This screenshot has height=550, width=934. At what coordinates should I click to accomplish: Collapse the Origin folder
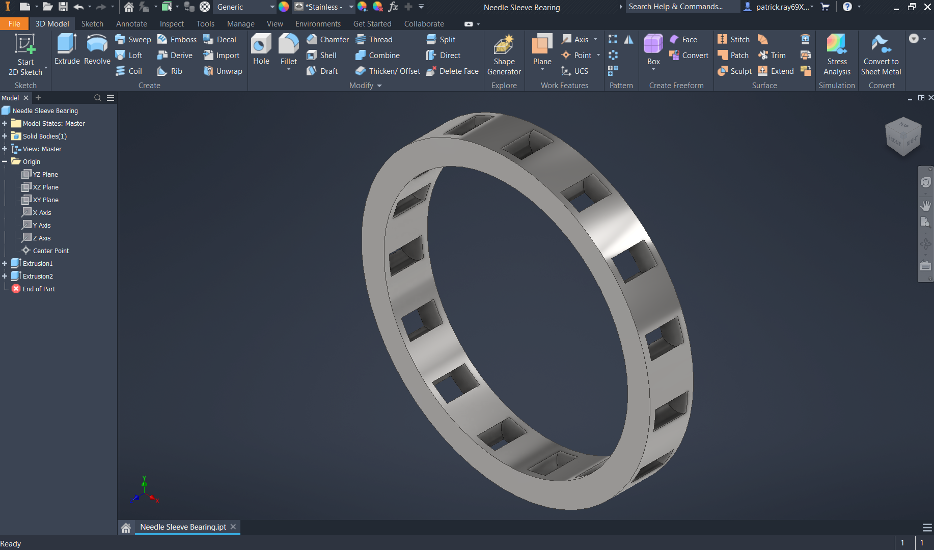(x=5, y=161)
